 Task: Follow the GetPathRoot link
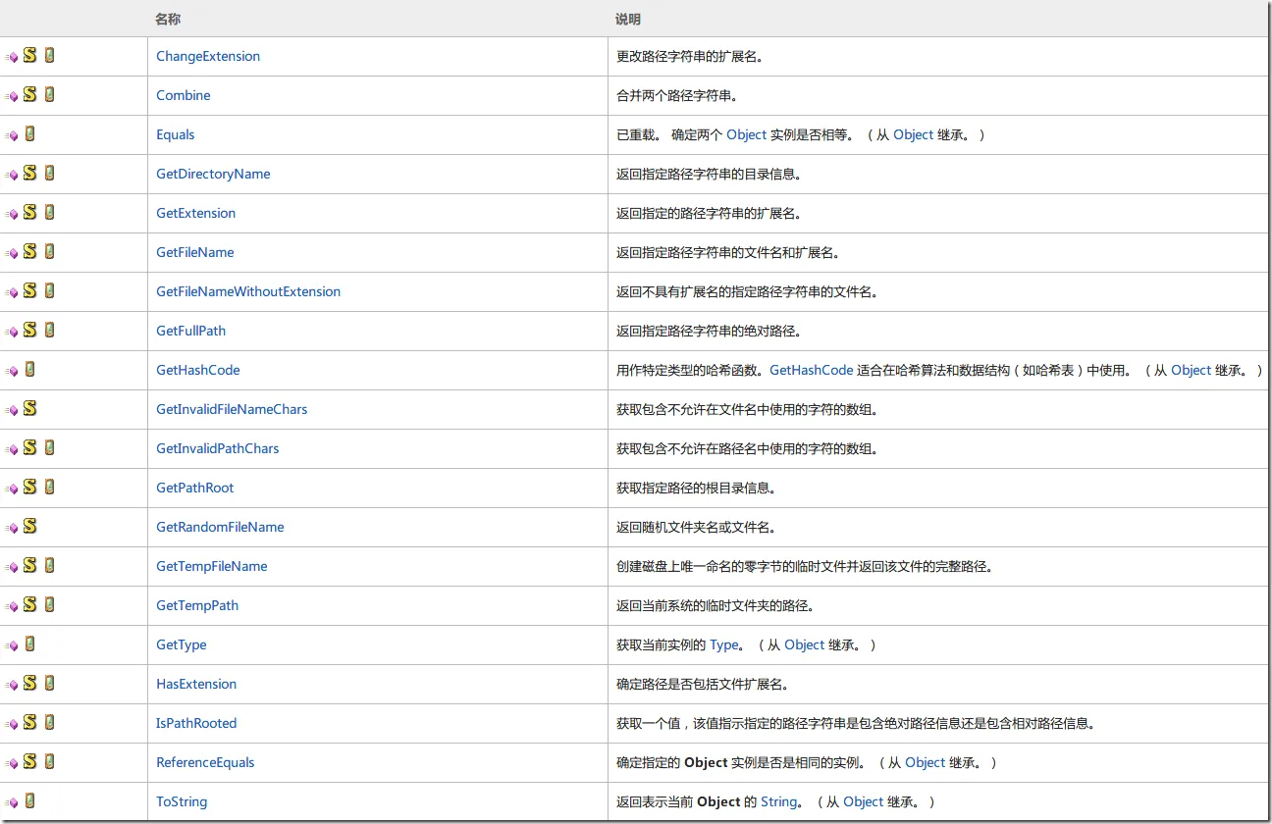(x=195, y=488)
